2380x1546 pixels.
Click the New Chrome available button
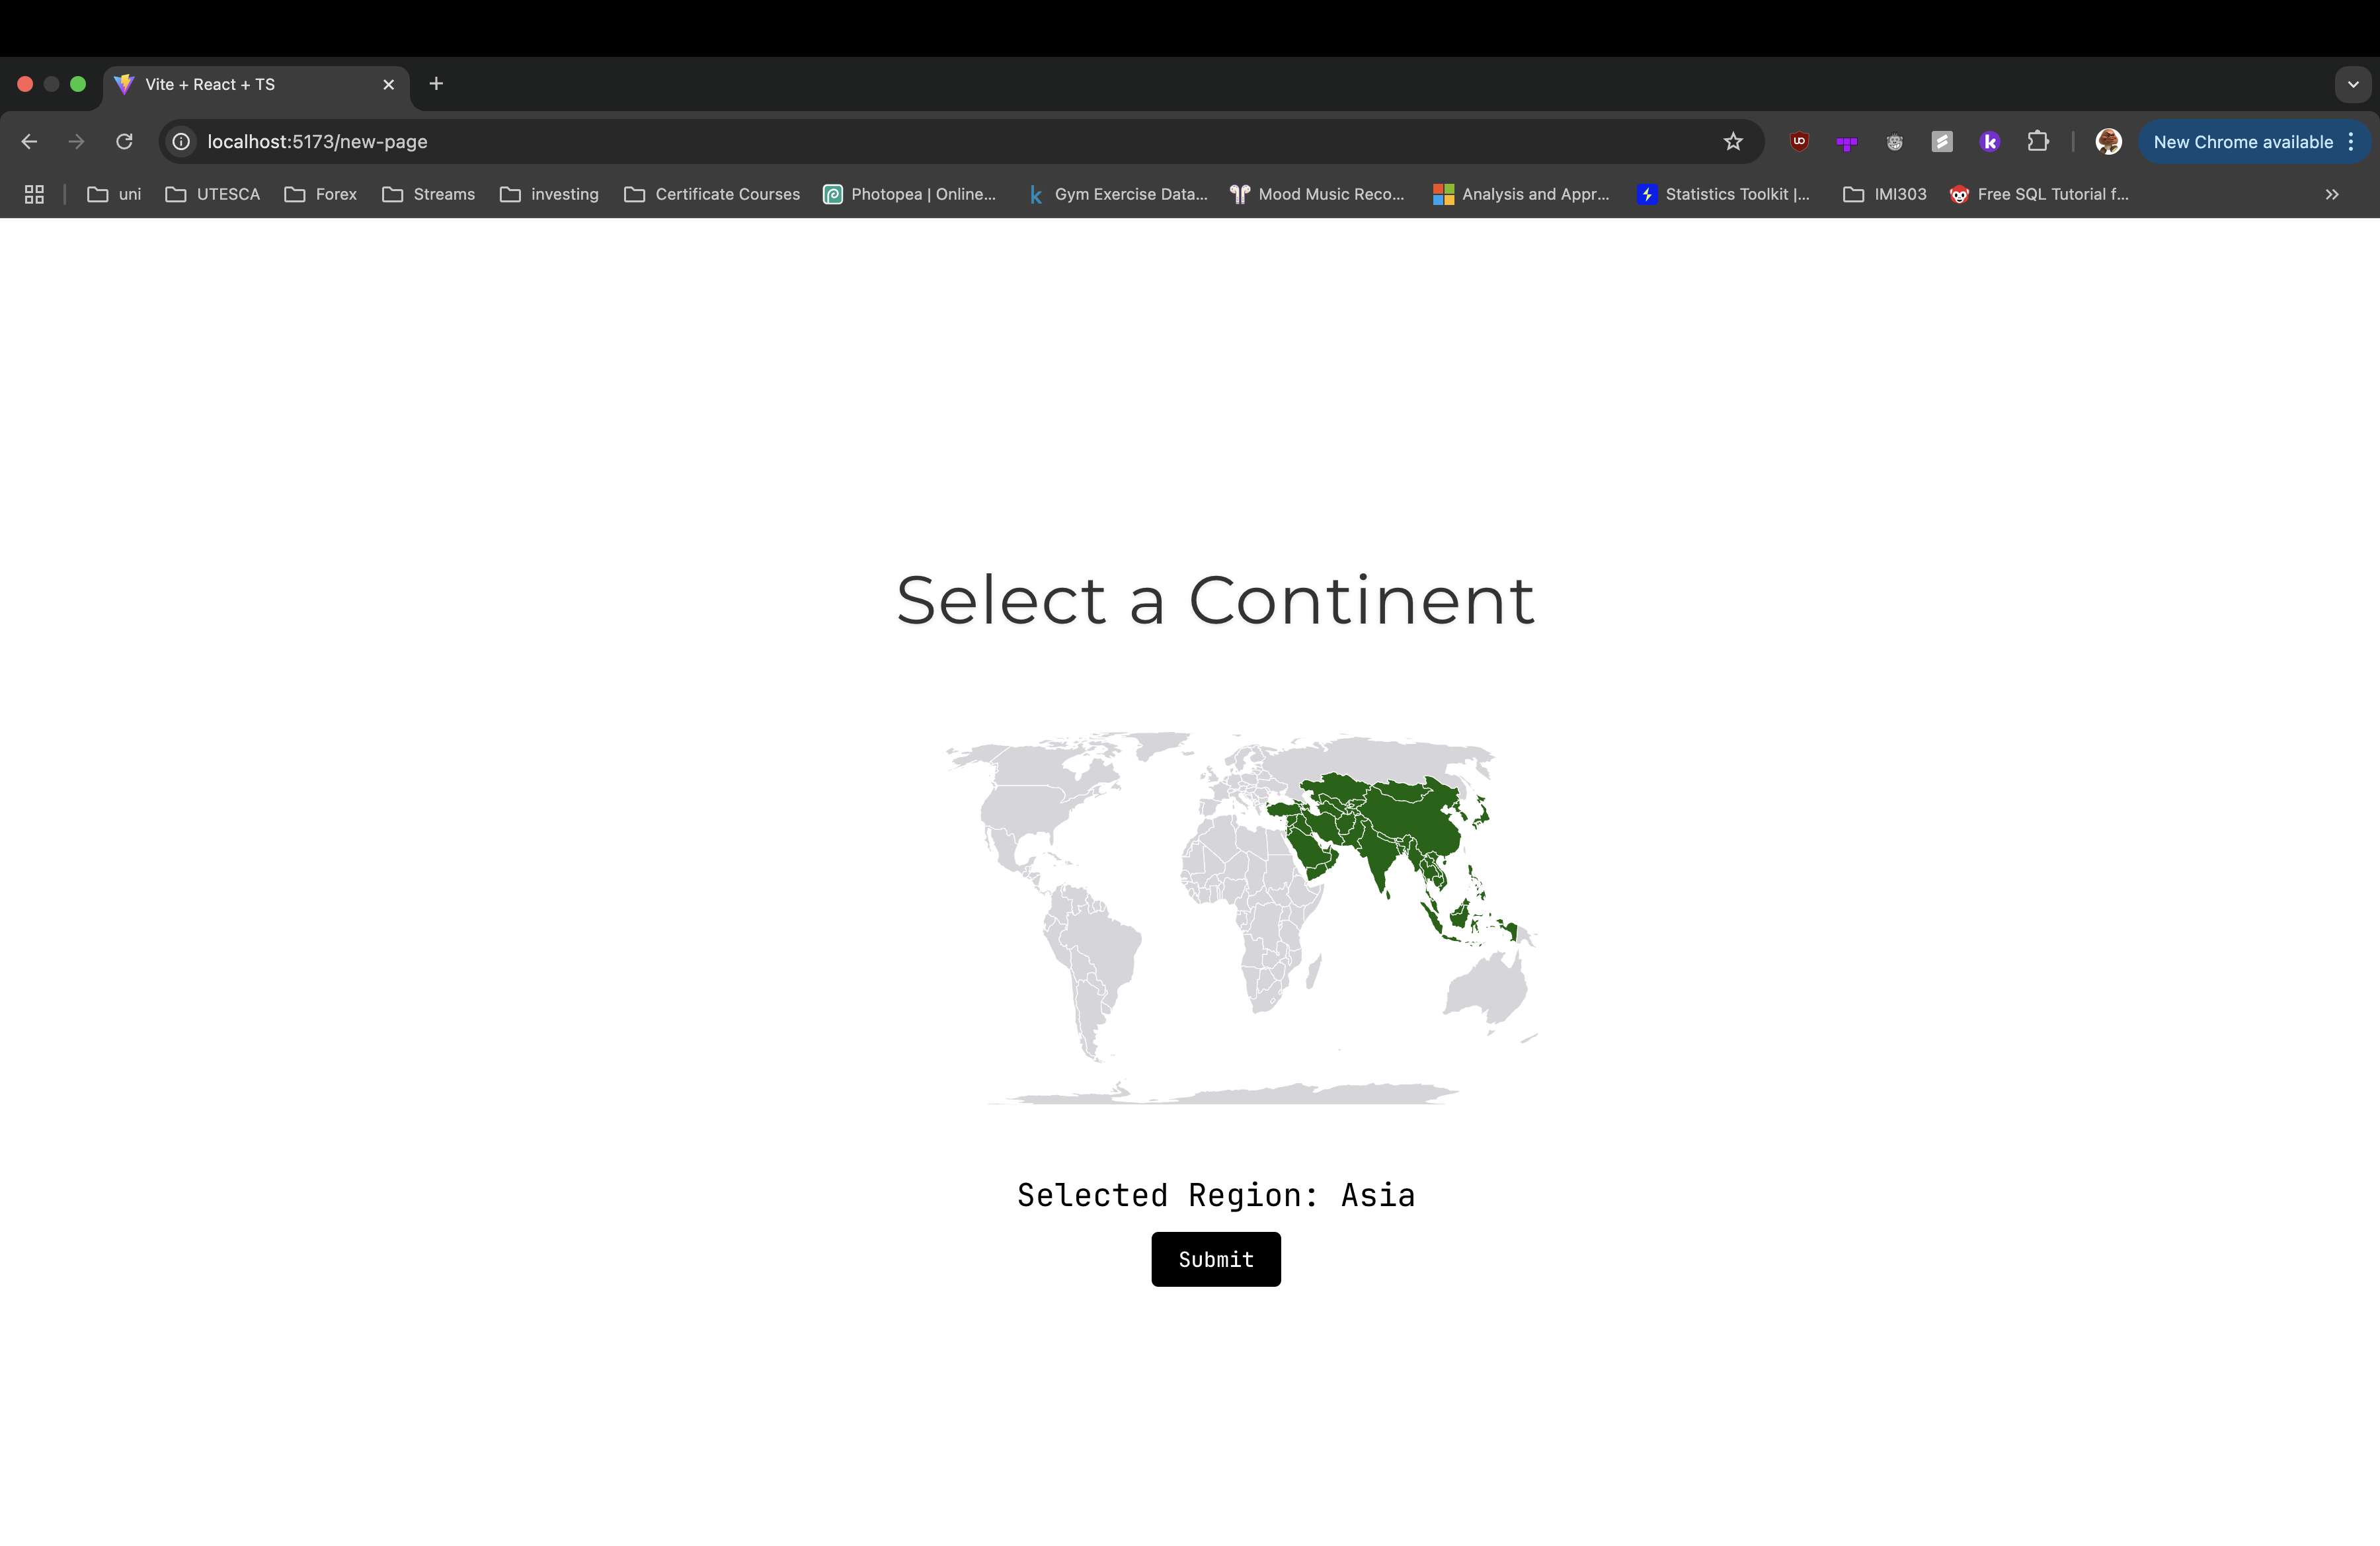(2242, 142)
